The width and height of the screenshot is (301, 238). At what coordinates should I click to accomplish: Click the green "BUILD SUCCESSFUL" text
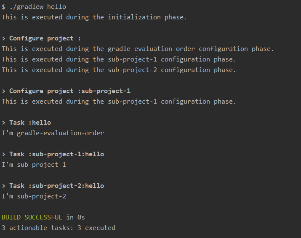32,217
